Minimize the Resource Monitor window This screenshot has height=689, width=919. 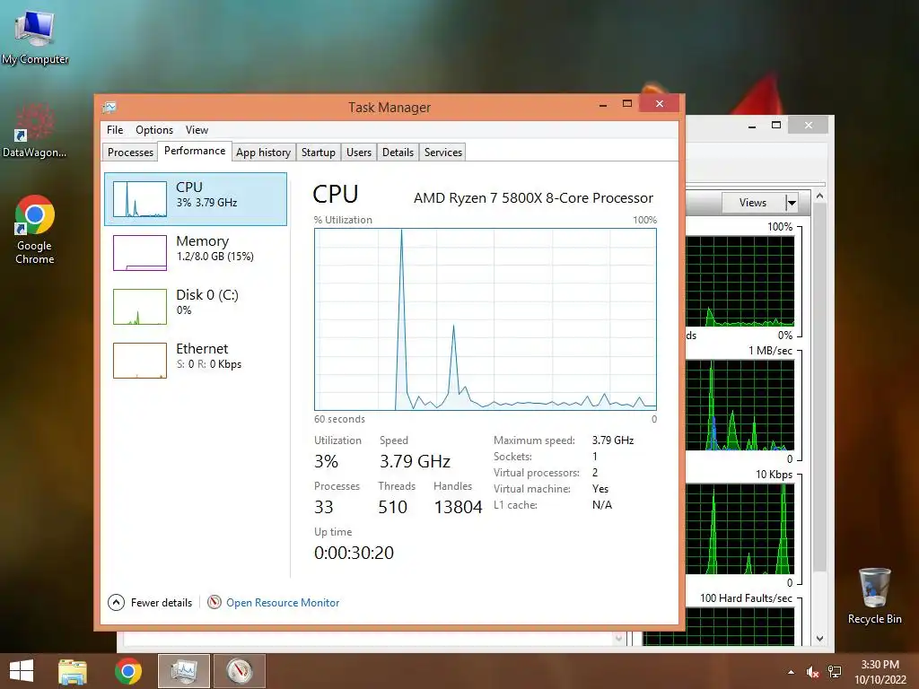[x=752, y=126]
